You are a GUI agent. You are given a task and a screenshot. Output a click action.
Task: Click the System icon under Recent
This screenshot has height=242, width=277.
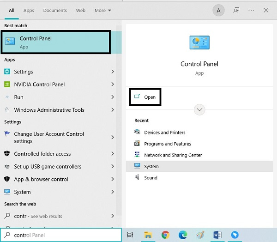click(x=137, y=166)
